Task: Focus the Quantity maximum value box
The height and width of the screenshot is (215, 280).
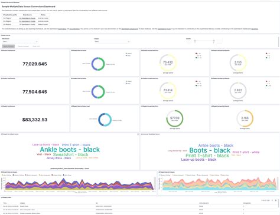Action: tap(219, 41)
